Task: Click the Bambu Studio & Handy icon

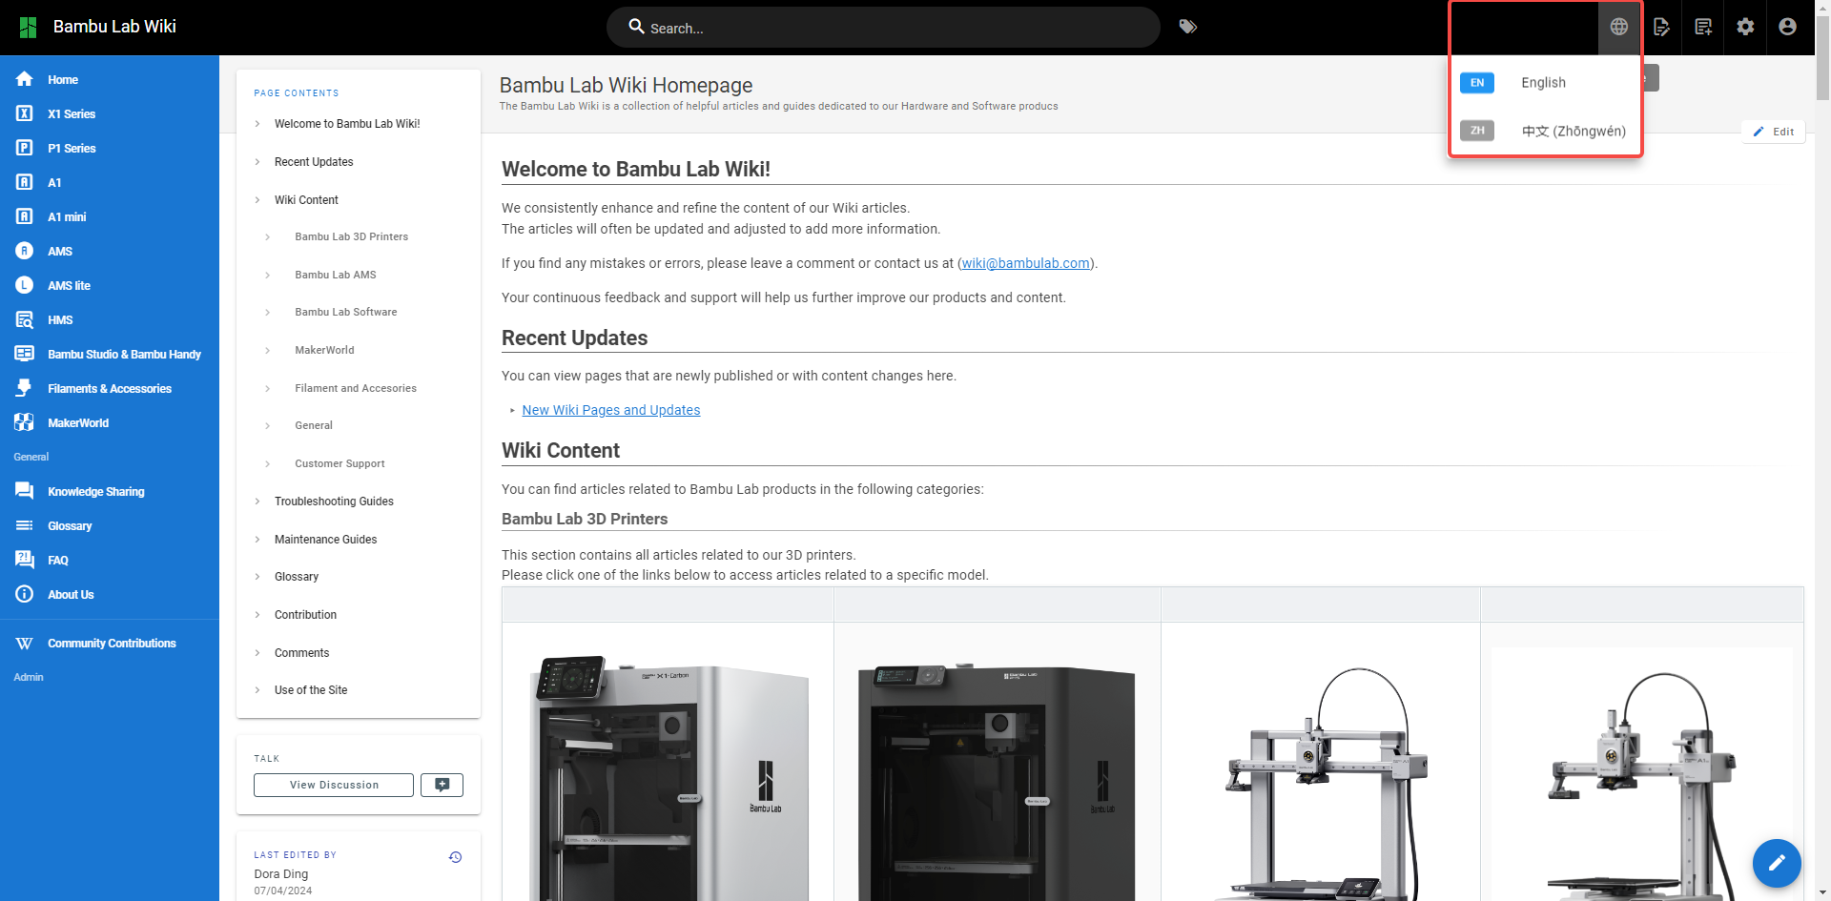Action: 25,354
